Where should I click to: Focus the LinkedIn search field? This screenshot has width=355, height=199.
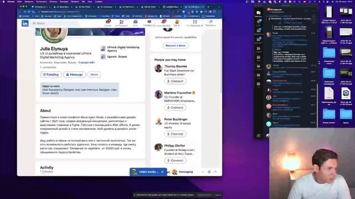click(55, 23)
